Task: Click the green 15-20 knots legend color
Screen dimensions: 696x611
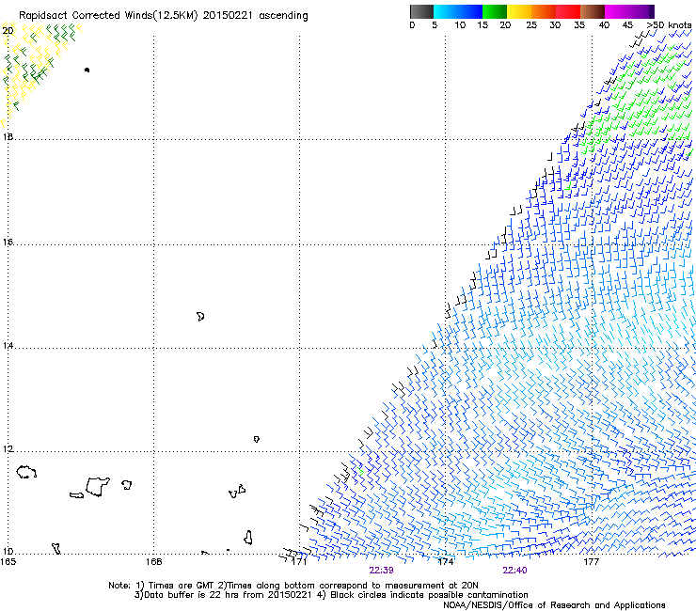Action: (x=495, y=11)
